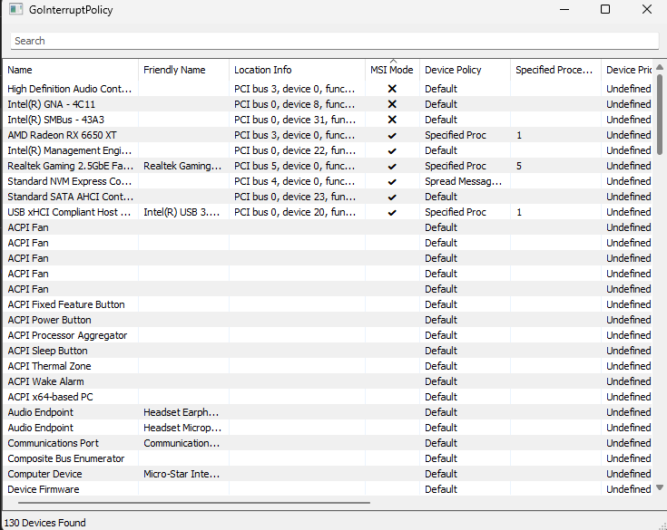Click Intel(R) USB 3 friendly name cell
Image resolution: width=667 pixels, height=530 pixels.
pyautogui.click(x=183, y=212)
